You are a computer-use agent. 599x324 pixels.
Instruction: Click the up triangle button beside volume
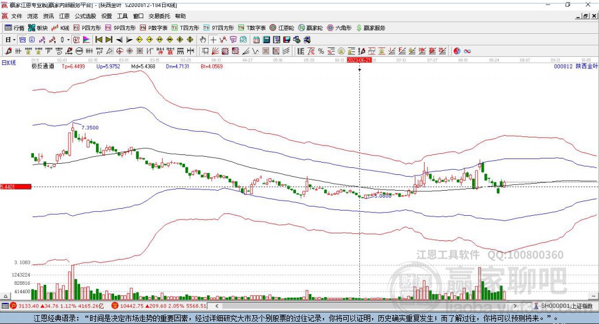pos(5,296)
